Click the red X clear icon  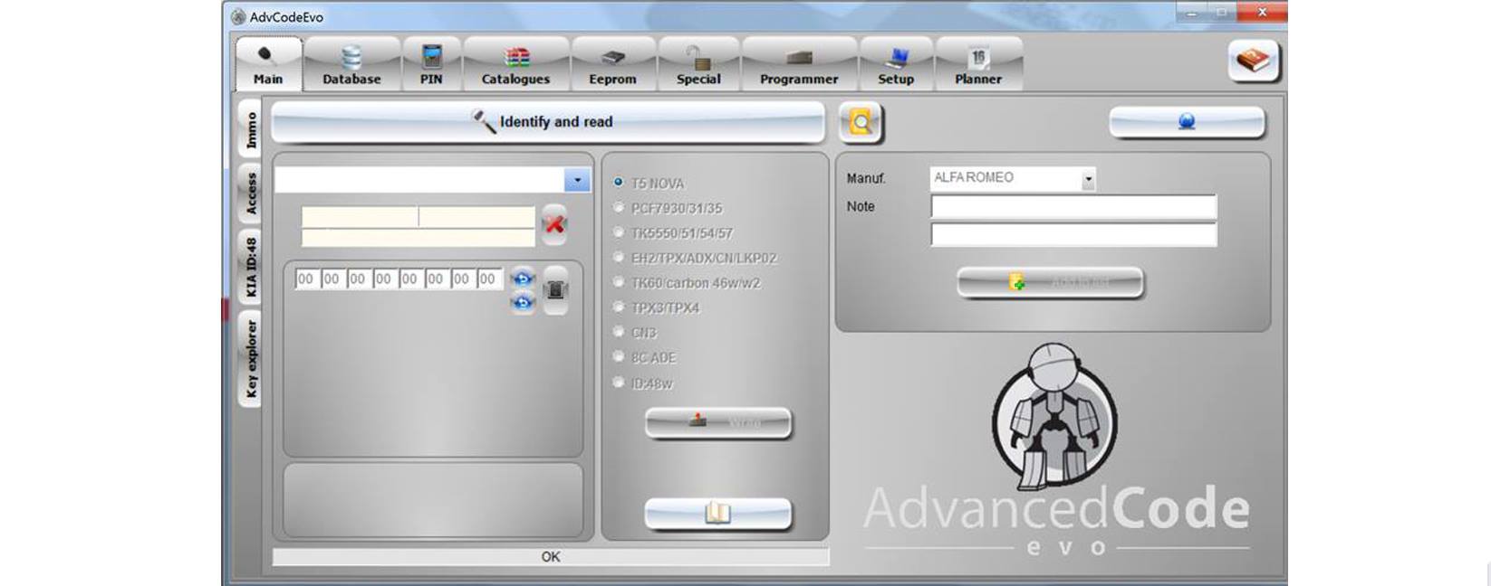tap(554, 224)
